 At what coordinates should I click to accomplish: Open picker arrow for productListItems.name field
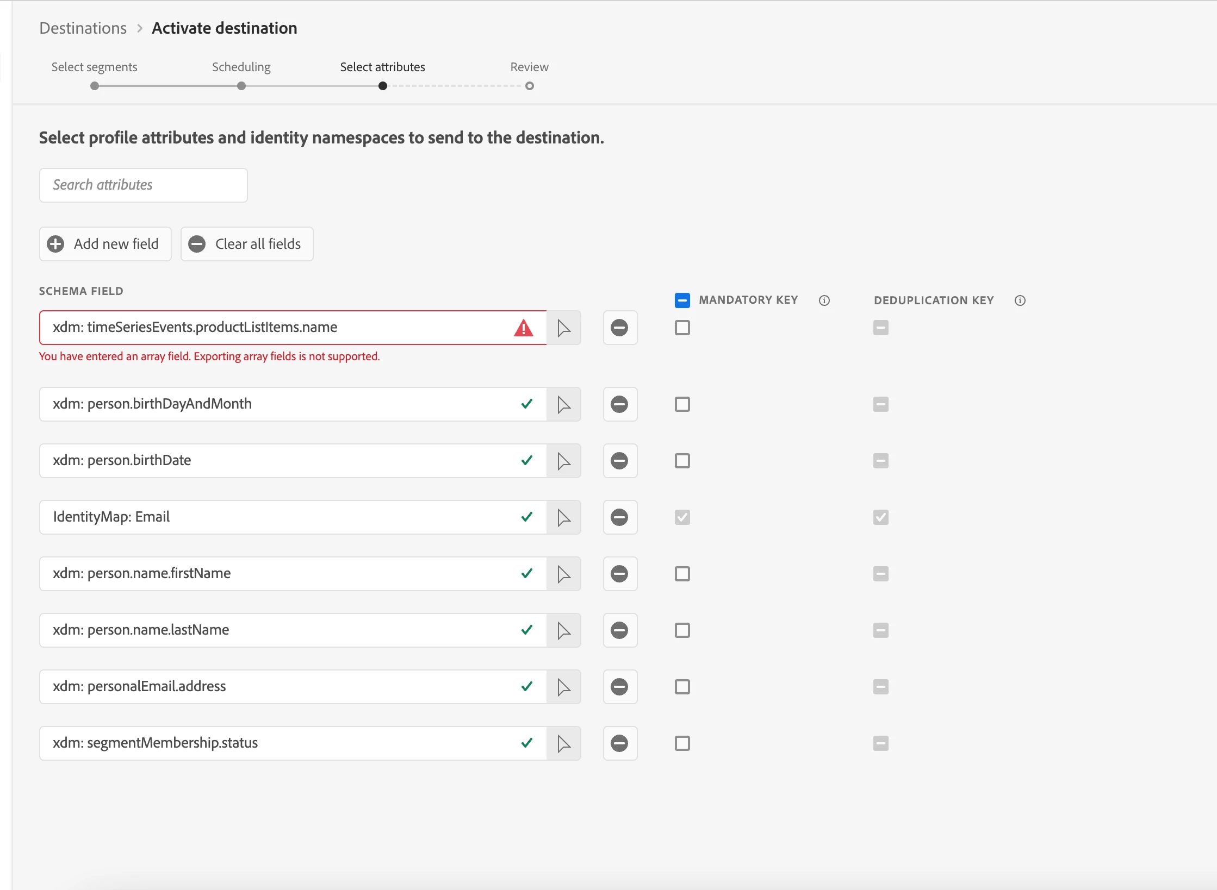(x=564, y=328)
